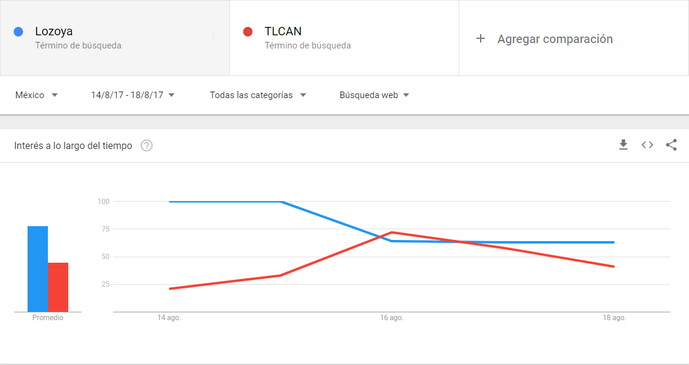Open the Búsqueda web search type dropdown
Image resolution: width=689 pixels, height=365 pixels.
coord(374,95)
